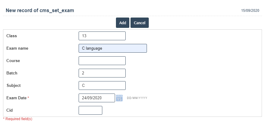Click the Cid label text
The height and width of the screenshot is (125, 265).
tap(9, 110)
